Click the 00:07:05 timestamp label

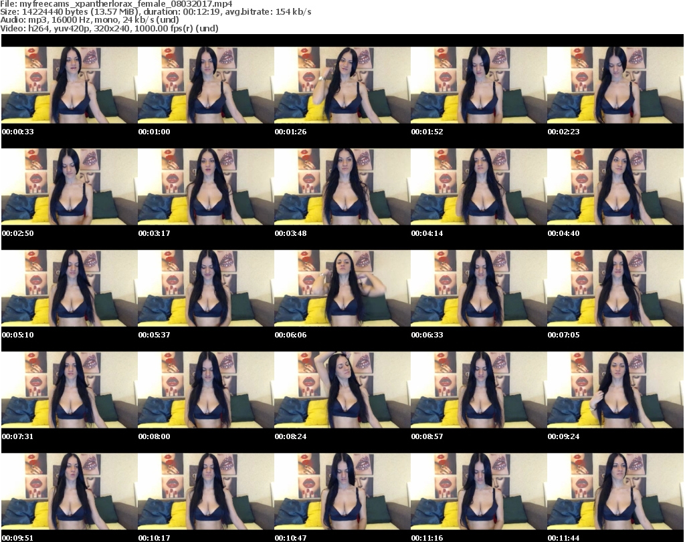pyautogui.click(x=563, y=335)
